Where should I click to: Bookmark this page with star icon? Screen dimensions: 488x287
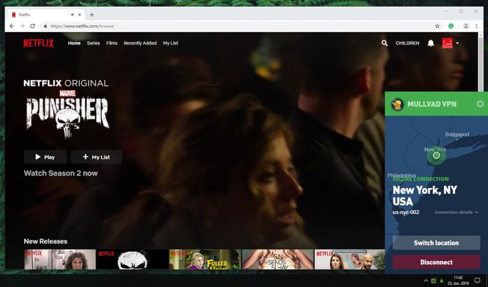(437, 26)
